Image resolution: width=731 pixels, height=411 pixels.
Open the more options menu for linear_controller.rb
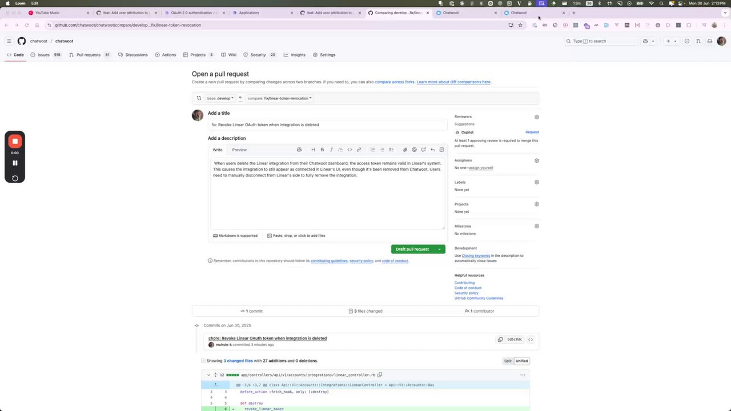point(523,375)
